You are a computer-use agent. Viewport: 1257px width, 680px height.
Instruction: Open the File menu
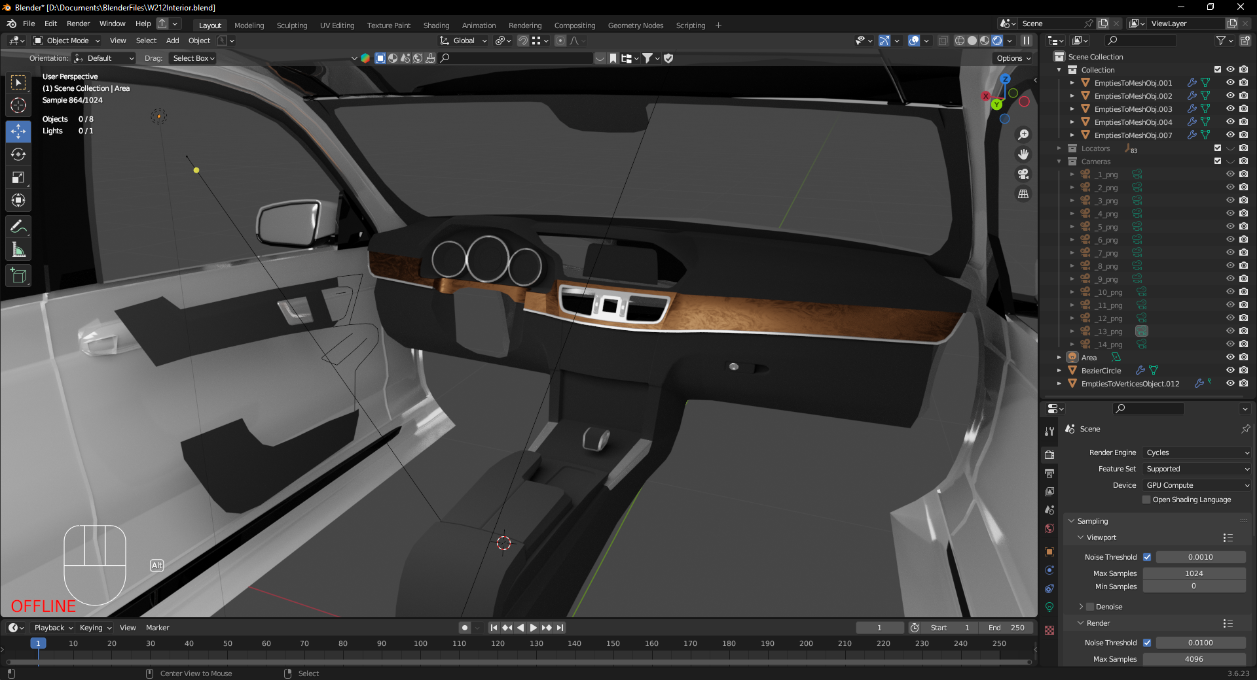(29, 24)
